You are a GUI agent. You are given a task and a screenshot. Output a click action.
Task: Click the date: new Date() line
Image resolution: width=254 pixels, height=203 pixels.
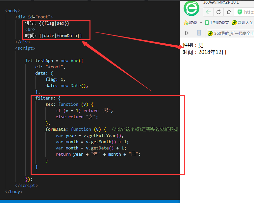click(67, 85)
